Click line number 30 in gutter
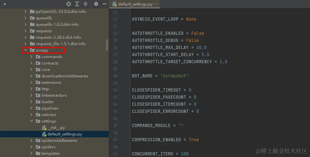 point(115,76)
